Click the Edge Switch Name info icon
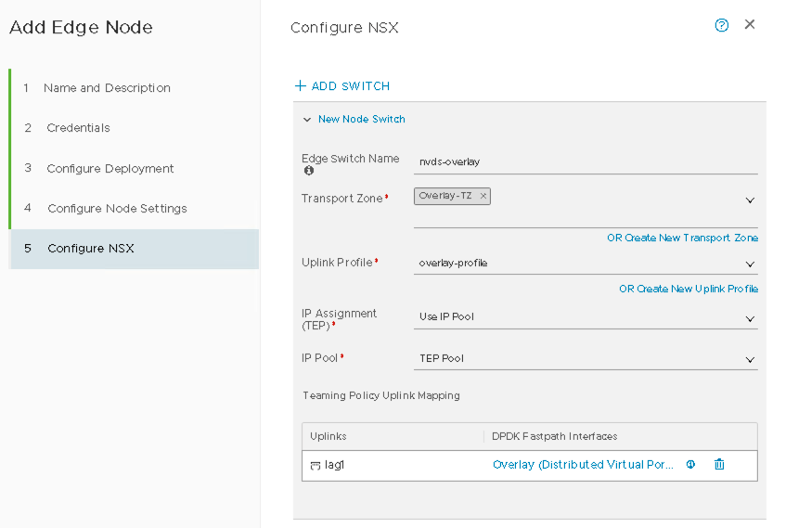Image resolution: width=786 pixels, height=528 pixels. pyautogui.click(x=309, y=171)
